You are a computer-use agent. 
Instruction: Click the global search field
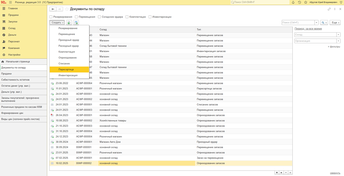coord(259,2)
